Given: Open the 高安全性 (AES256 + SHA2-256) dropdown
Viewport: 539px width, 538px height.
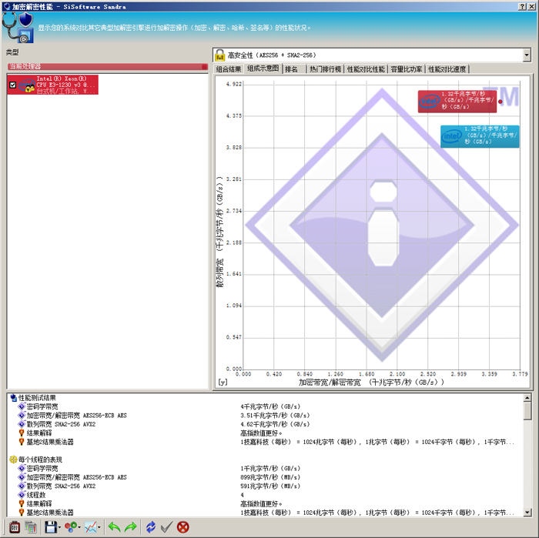Looking at the screenshot, I should (526, 55).
